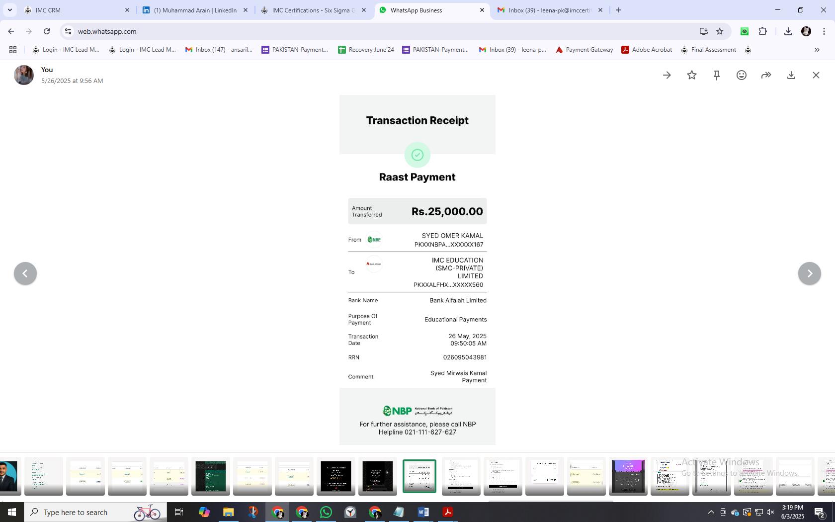Show the previous image in viewer
This screenshot has height=522, width=835.
25,273
